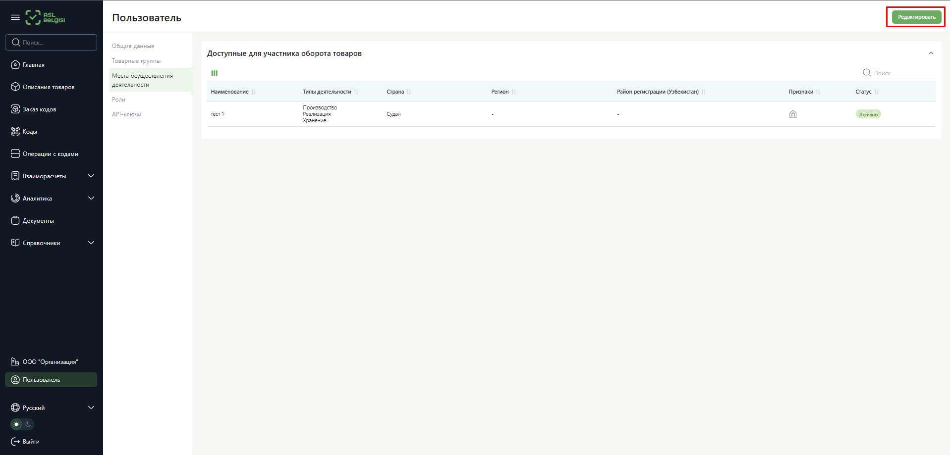Click the sidebar search field
This screenshot has width=950, height=455.
51,42
